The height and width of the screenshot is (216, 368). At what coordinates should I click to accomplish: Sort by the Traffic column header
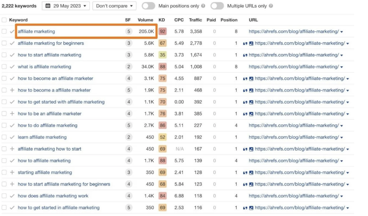click(x=195, y=20)
